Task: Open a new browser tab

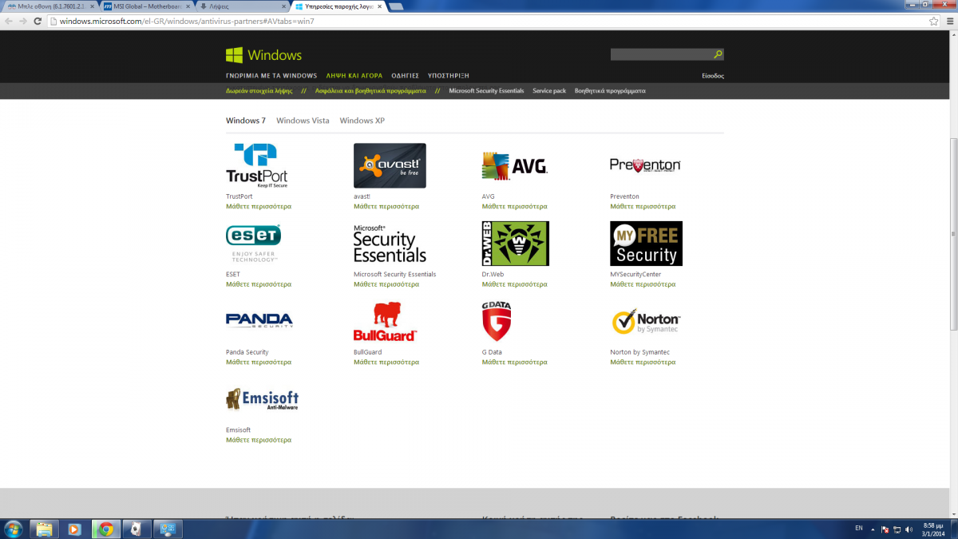Action: (x=396, y=6)
